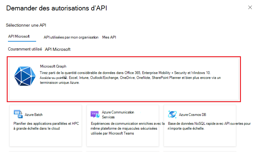Open the Azure Cosmos DB heading

pyautogui.click(x=193, y=115)
